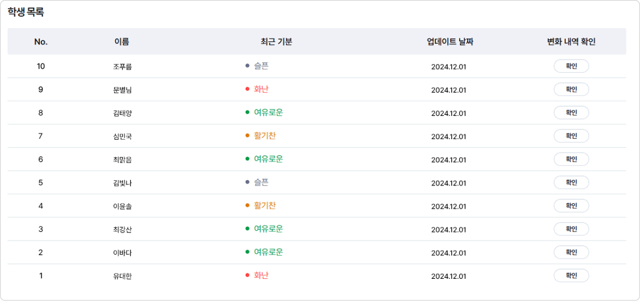
Task: Click the 업데이트 날짜 column header
Action: [450, 42]
